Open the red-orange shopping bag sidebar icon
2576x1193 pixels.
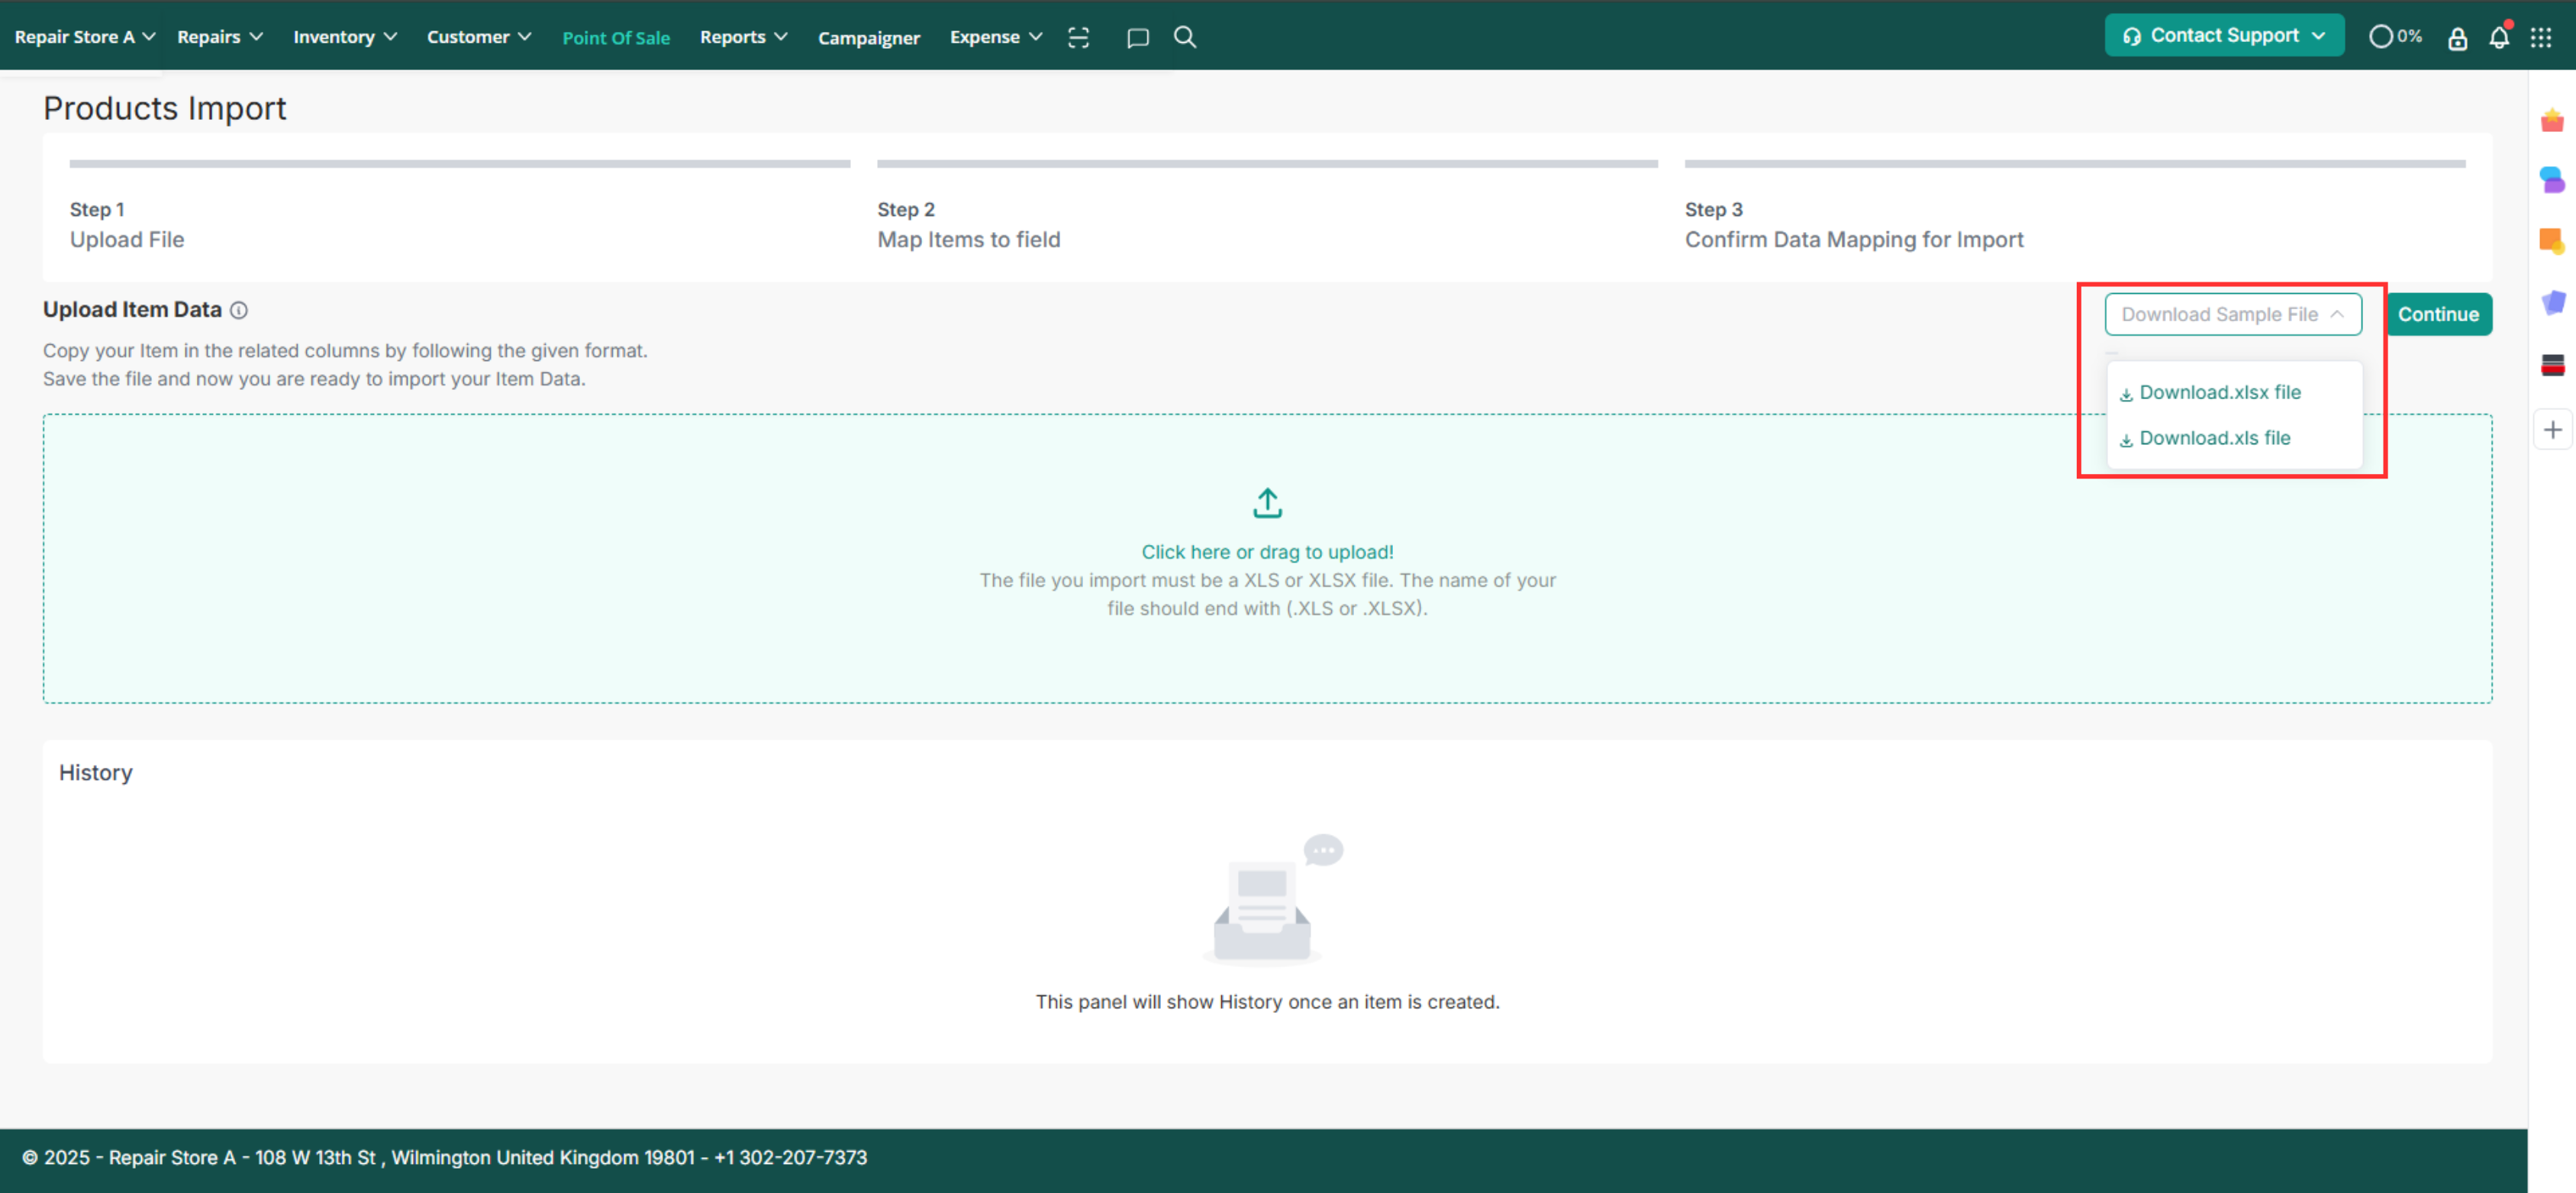coord(2552,121)
